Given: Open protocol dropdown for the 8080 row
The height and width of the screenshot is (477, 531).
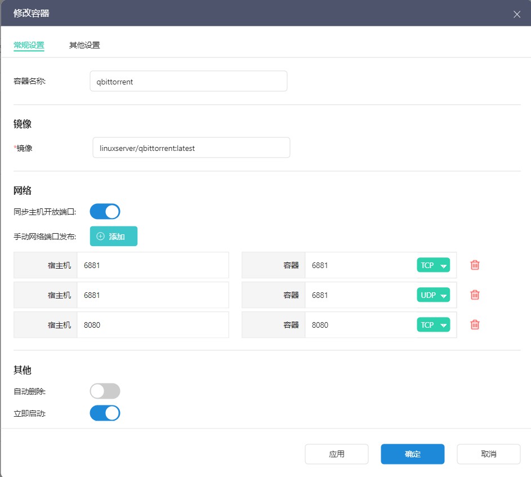Looking at the screenshot, I should point(433,325).
